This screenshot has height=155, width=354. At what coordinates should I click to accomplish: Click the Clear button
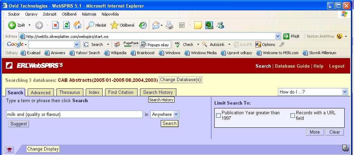pos(335,132)
